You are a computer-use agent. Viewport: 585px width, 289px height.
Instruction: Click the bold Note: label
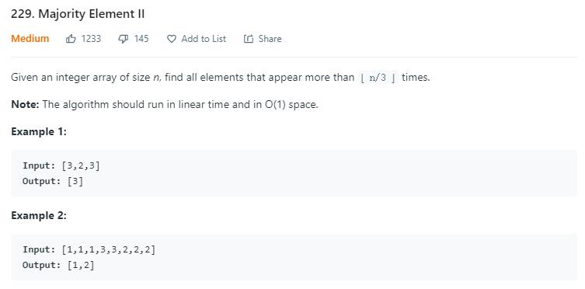click(x=25, y=104)
